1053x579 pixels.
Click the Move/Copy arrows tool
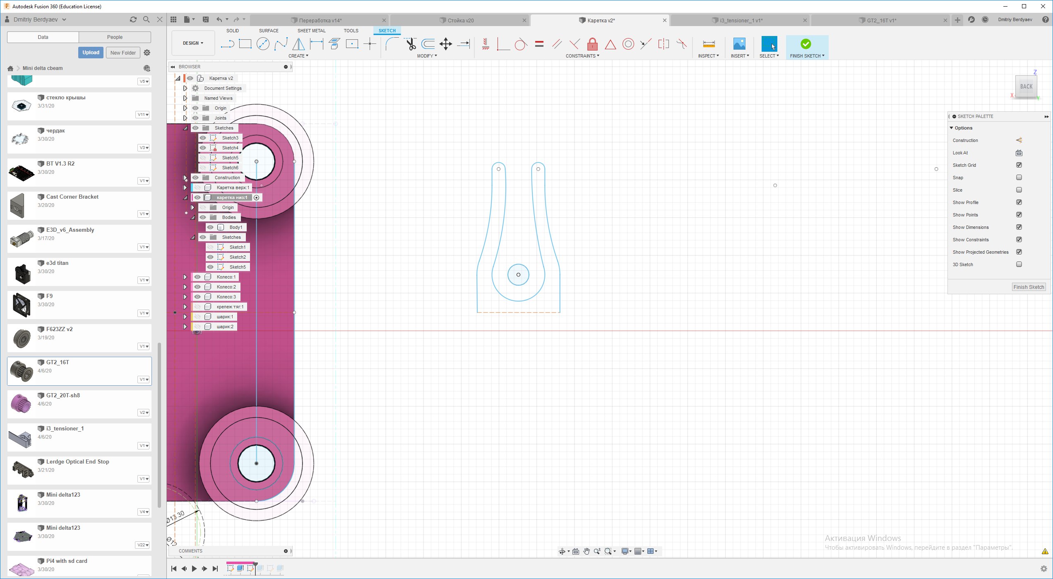[446, 44]
